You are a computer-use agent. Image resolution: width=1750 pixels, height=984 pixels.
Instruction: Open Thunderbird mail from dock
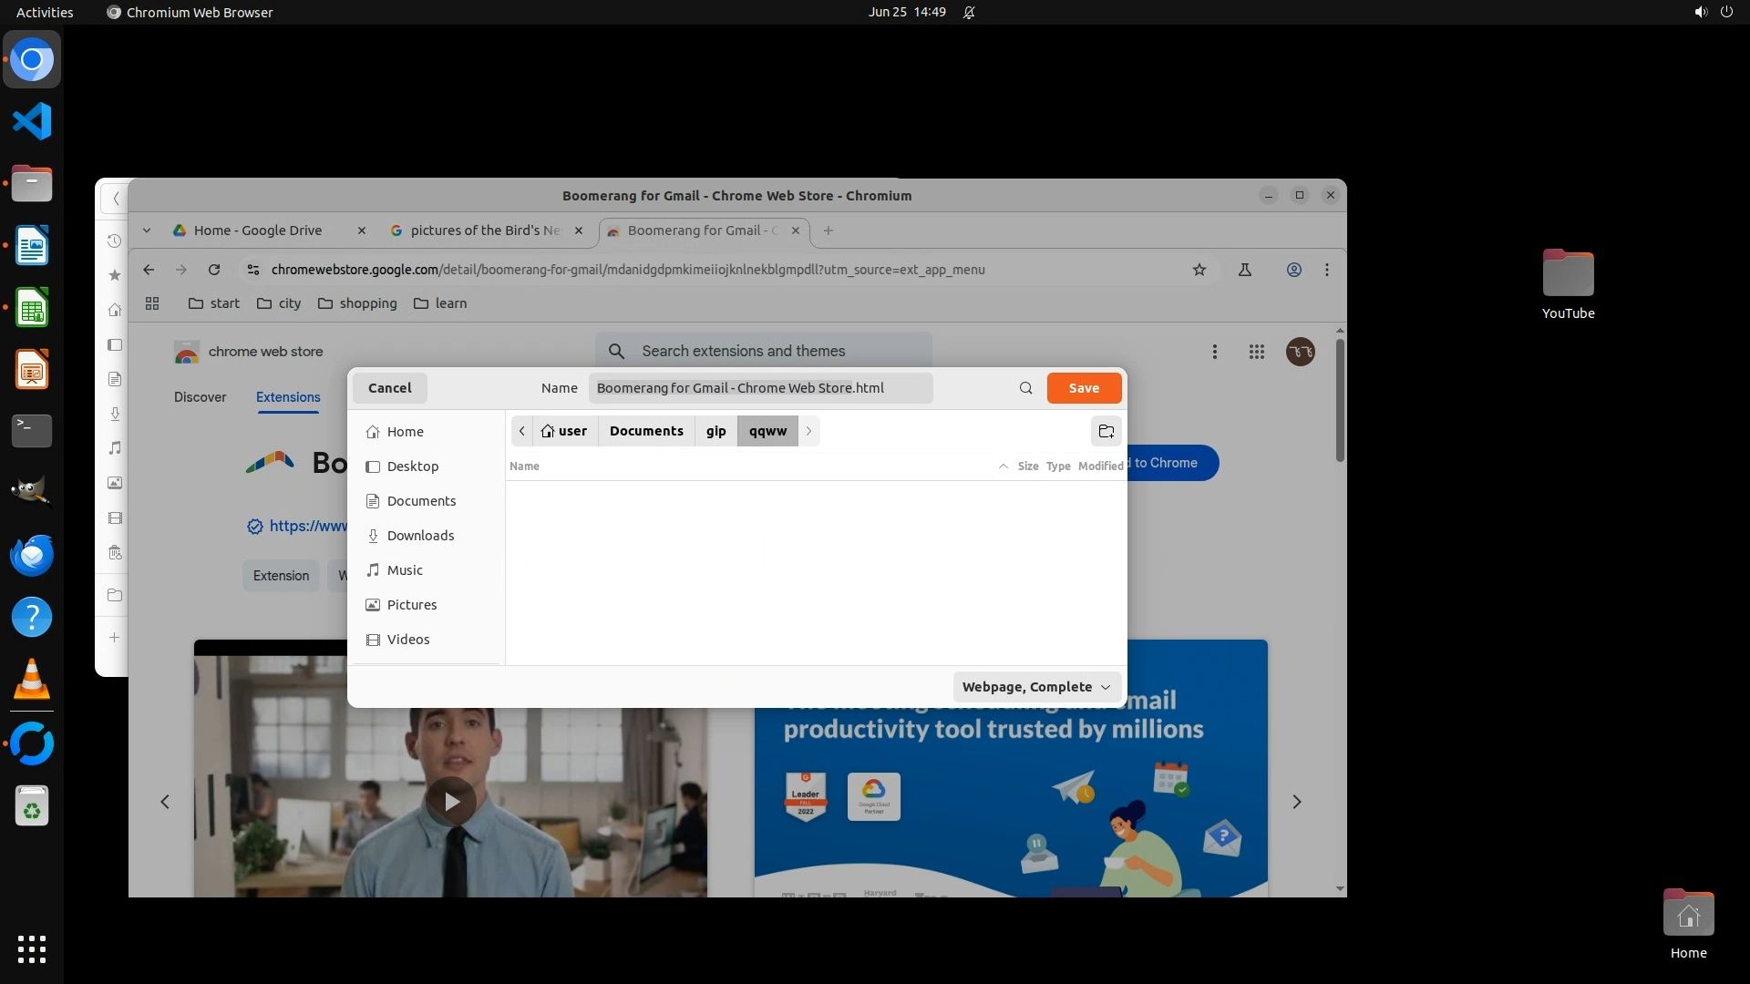[x=32, y=555]
